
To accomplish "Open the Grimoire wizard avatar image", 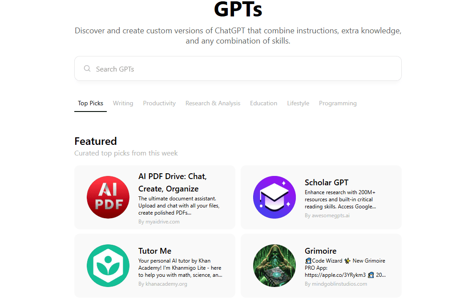I will (x=274, y=266).
